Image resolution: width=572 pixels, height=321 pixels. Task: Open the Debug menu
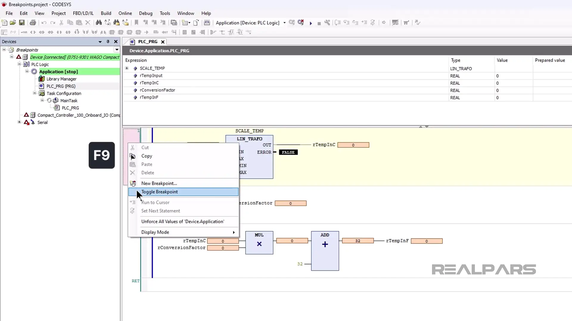coord(146,13)
